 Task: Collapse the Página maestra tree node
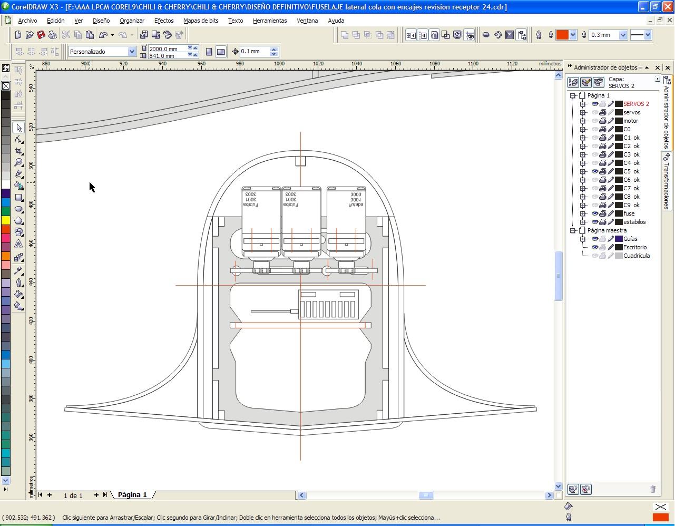[573, 230]
